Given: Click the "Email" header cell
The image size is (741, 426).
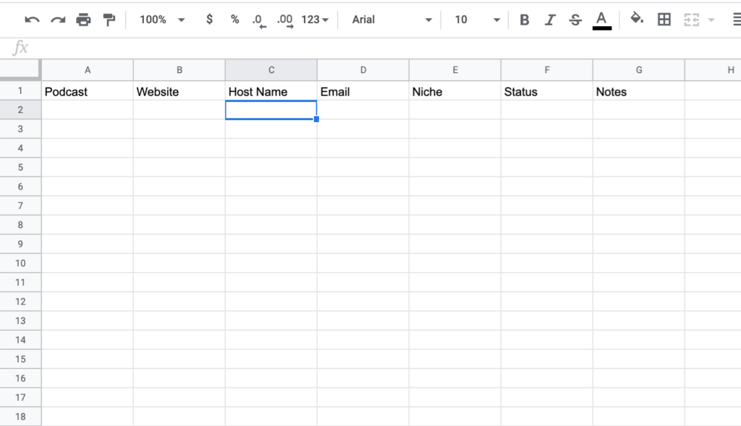Looking at the screenshot, I should 363,91.
